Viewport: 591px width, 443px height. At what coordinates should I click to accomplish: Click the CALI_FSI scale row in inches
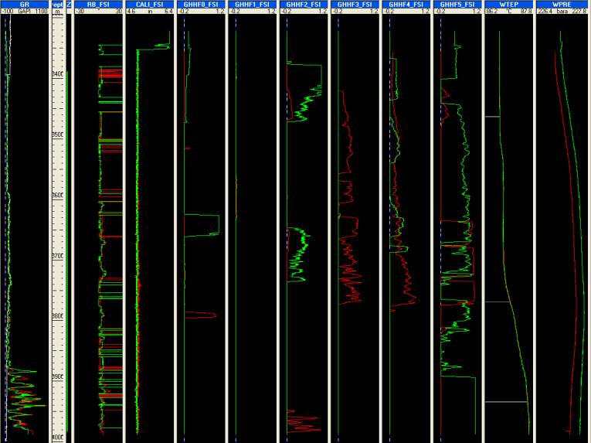[x=149, y=12]
